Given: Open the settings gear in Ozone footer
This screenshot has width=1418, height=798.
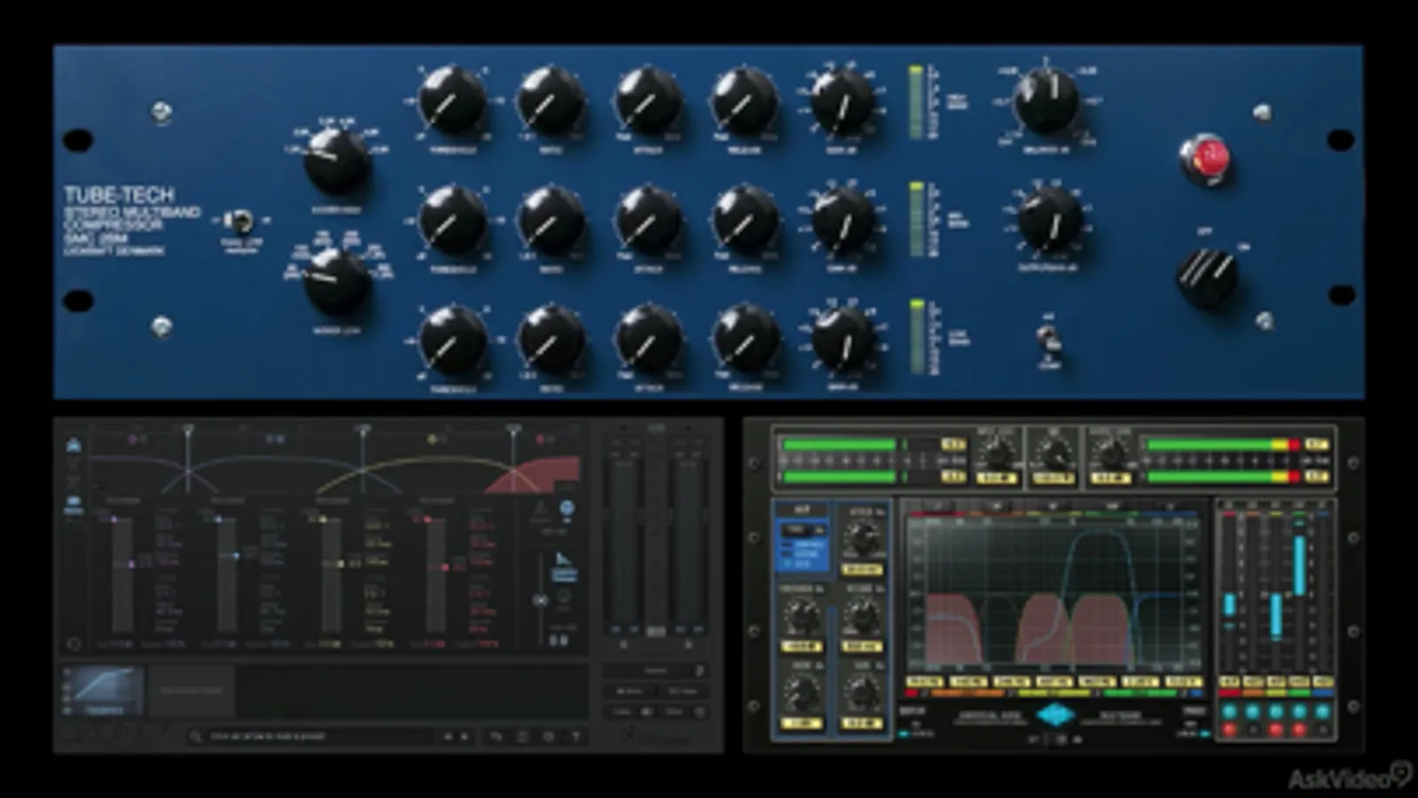Looking at the screenshot, I should click(x=549, y=737).
